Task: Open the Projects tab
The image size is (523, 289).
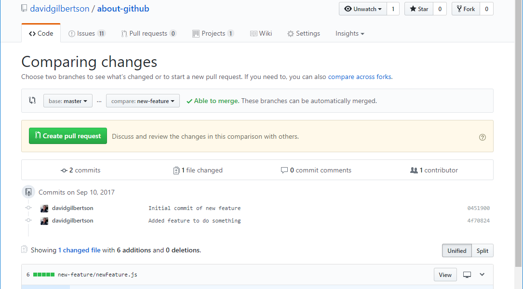Action: [x=213, y=33]
